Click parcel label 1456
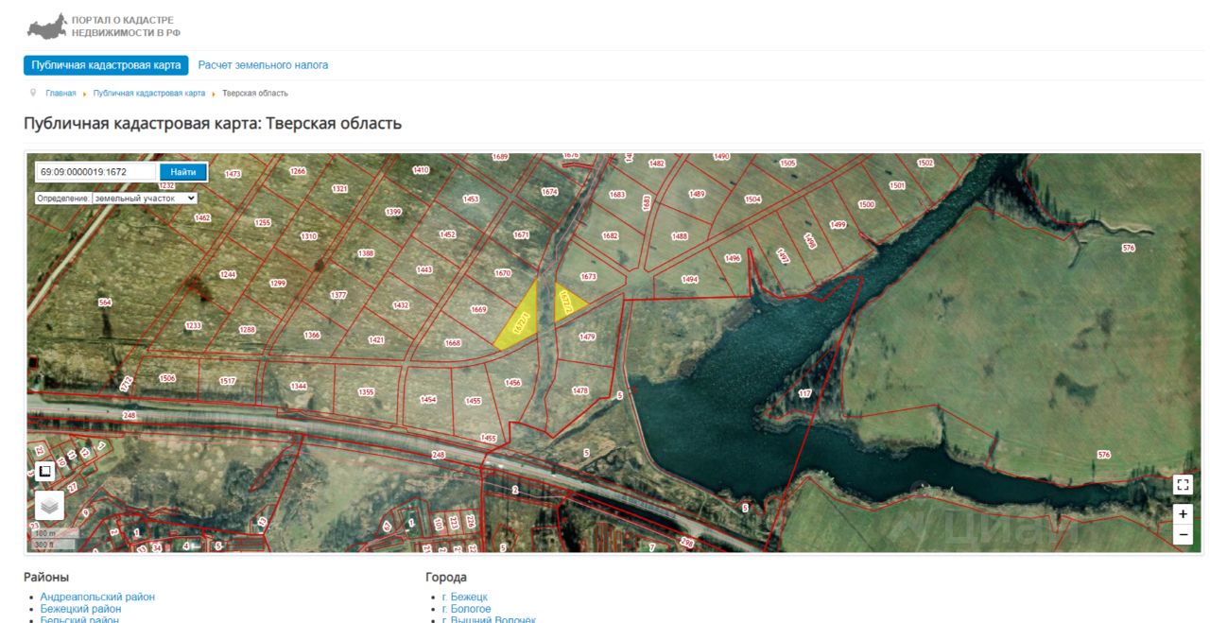Screen dimensions: 1210x623 (513, 383)
